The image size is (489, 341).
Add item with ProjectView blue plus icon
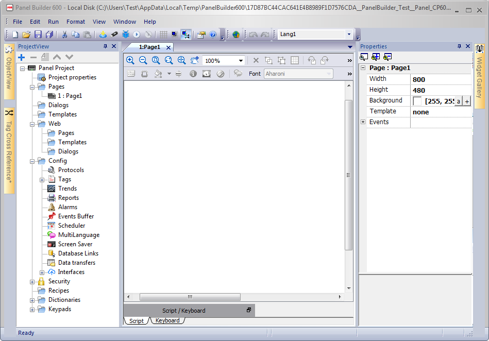21,57
